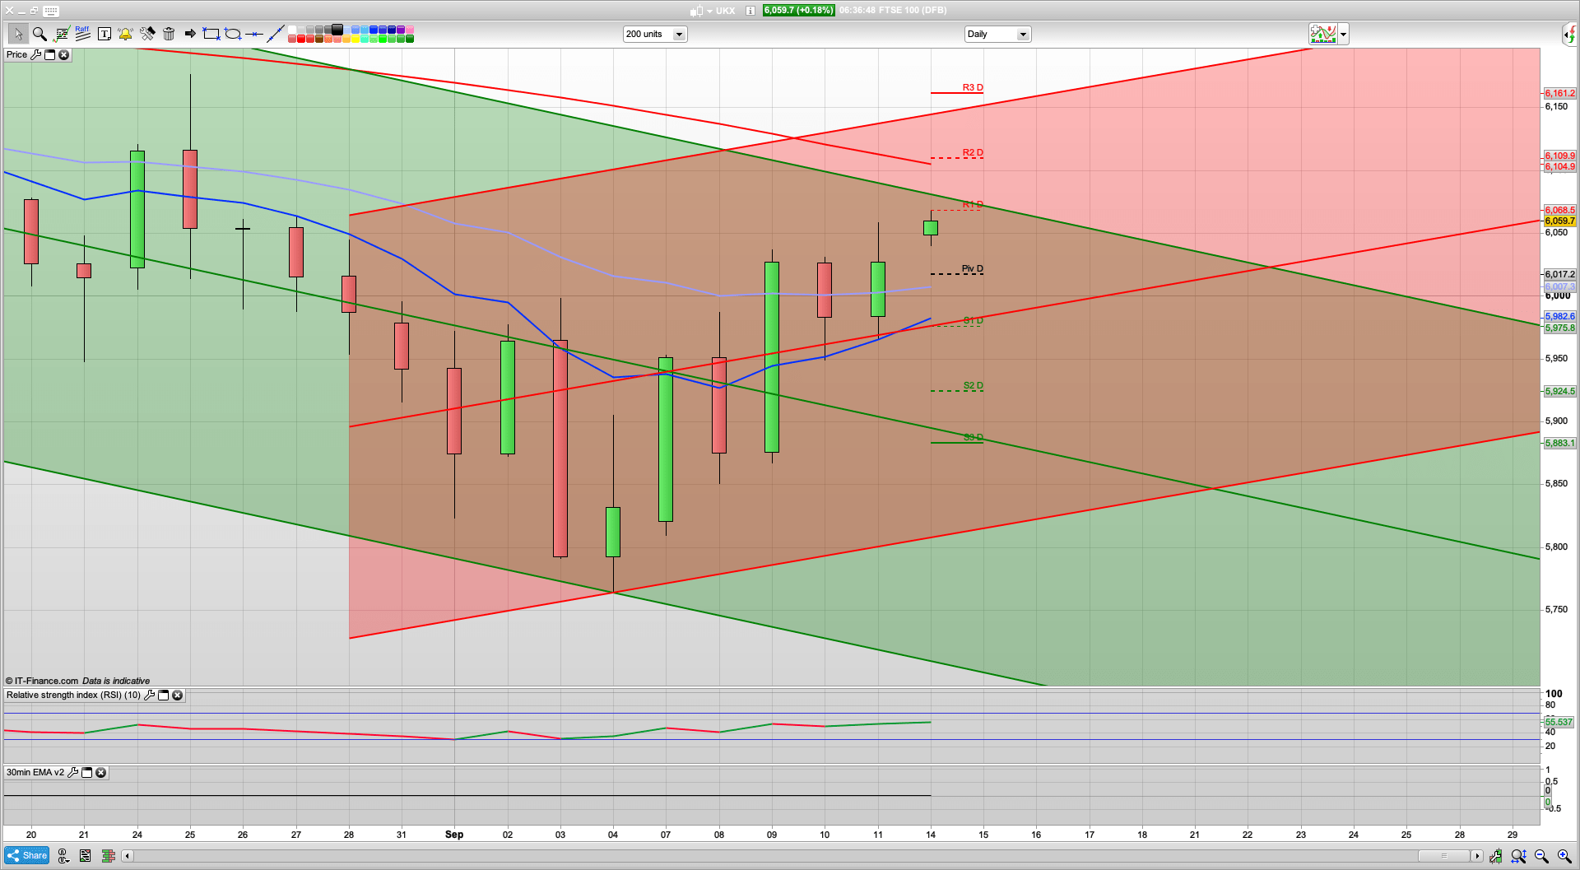Select the red color swatch in the toolbar
Screen dimensions: 1580x870
[301, 39]
